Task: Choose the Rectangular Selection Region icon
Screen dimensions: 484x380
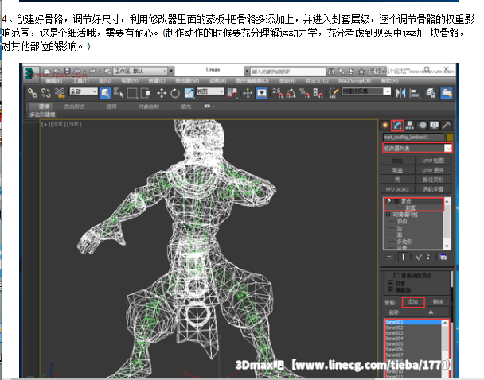Action: point(132,93)
